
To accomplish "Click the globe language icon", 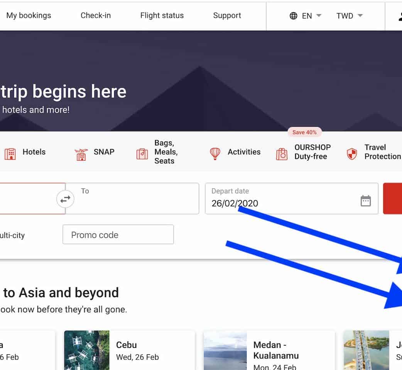I will pyautogui.click(x=294, y=16).
